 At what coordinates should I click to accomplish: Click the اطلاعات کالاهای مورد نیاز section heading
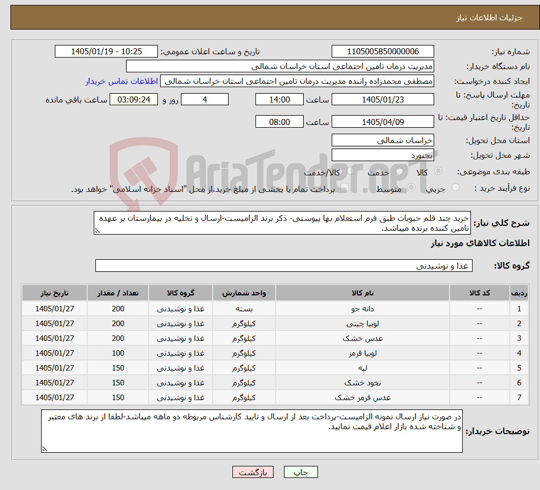click(x=480, y=243)
